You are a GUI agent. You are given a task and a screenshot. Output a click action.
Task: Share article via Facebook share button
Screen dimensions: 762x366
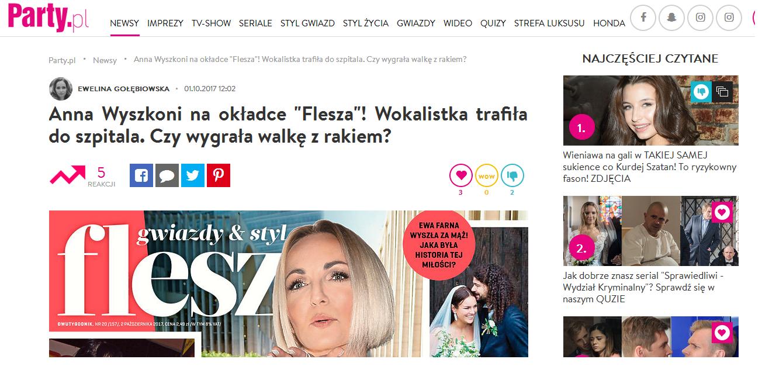141,175
